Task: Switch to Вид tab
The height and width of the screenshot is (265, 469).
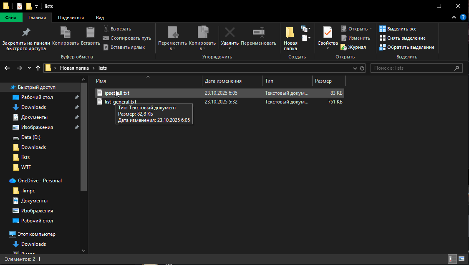Action: click(100, 18)
